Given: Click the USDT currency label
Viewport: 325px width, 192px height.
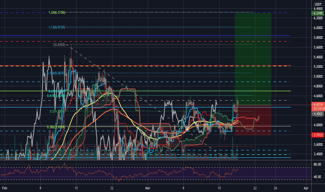Looking at the screenshot, I should 318,4.
